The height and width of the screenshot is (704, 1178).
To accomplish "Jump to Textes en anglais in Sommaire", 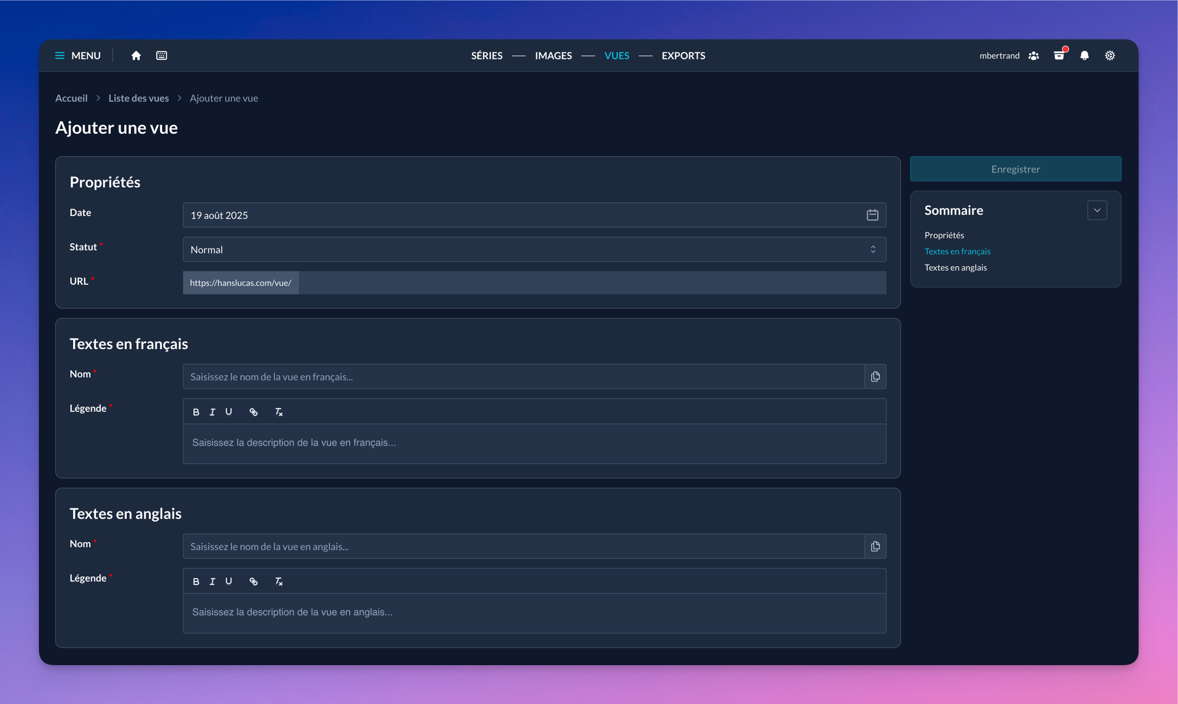I will point(955,267).
